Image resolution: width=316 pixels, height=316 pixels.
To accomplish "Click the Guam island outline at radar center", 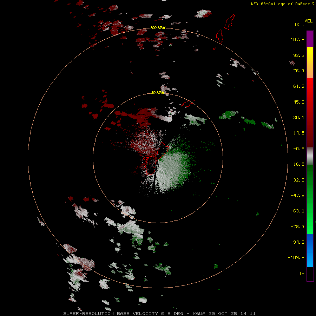I will [x=156, y=158].
